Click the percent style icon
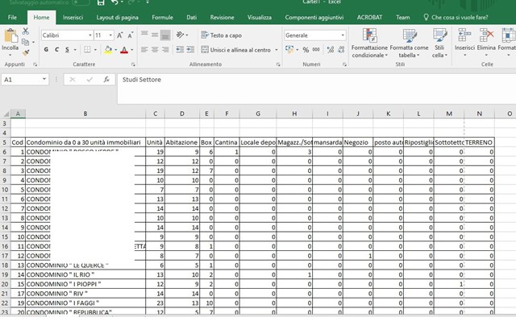 (x=306, y=50)
